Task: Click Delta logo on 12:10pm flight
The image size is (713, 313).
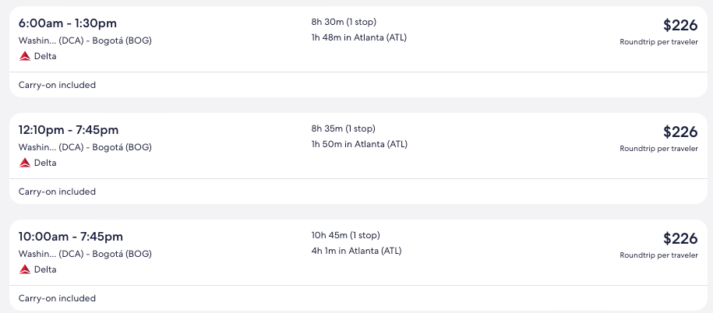Action: tap(25, 163)
